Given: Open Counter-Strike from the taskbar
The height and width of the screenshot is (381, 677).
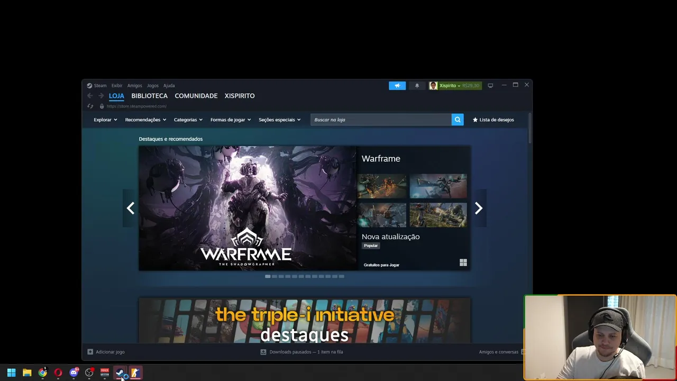Looking at the screenshot, I should point(135,373).
